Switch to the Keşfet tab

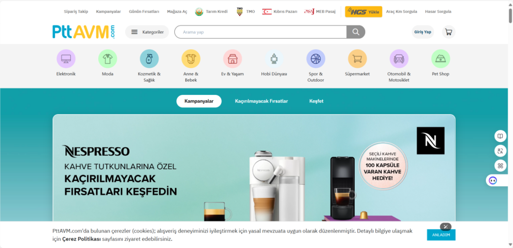[x=316, y=101]
